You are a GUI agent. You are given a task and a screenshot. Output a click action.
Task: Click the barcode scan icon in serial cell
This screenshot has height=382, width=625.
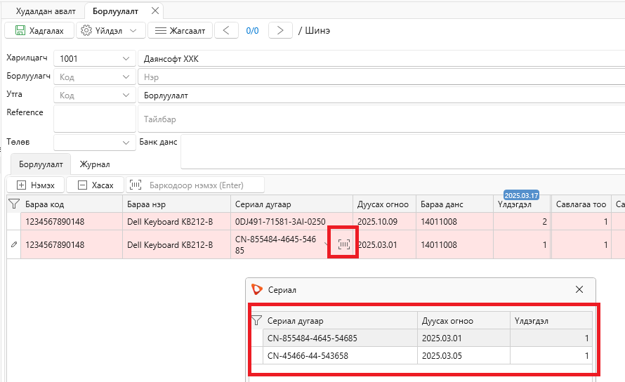[343, 244]
